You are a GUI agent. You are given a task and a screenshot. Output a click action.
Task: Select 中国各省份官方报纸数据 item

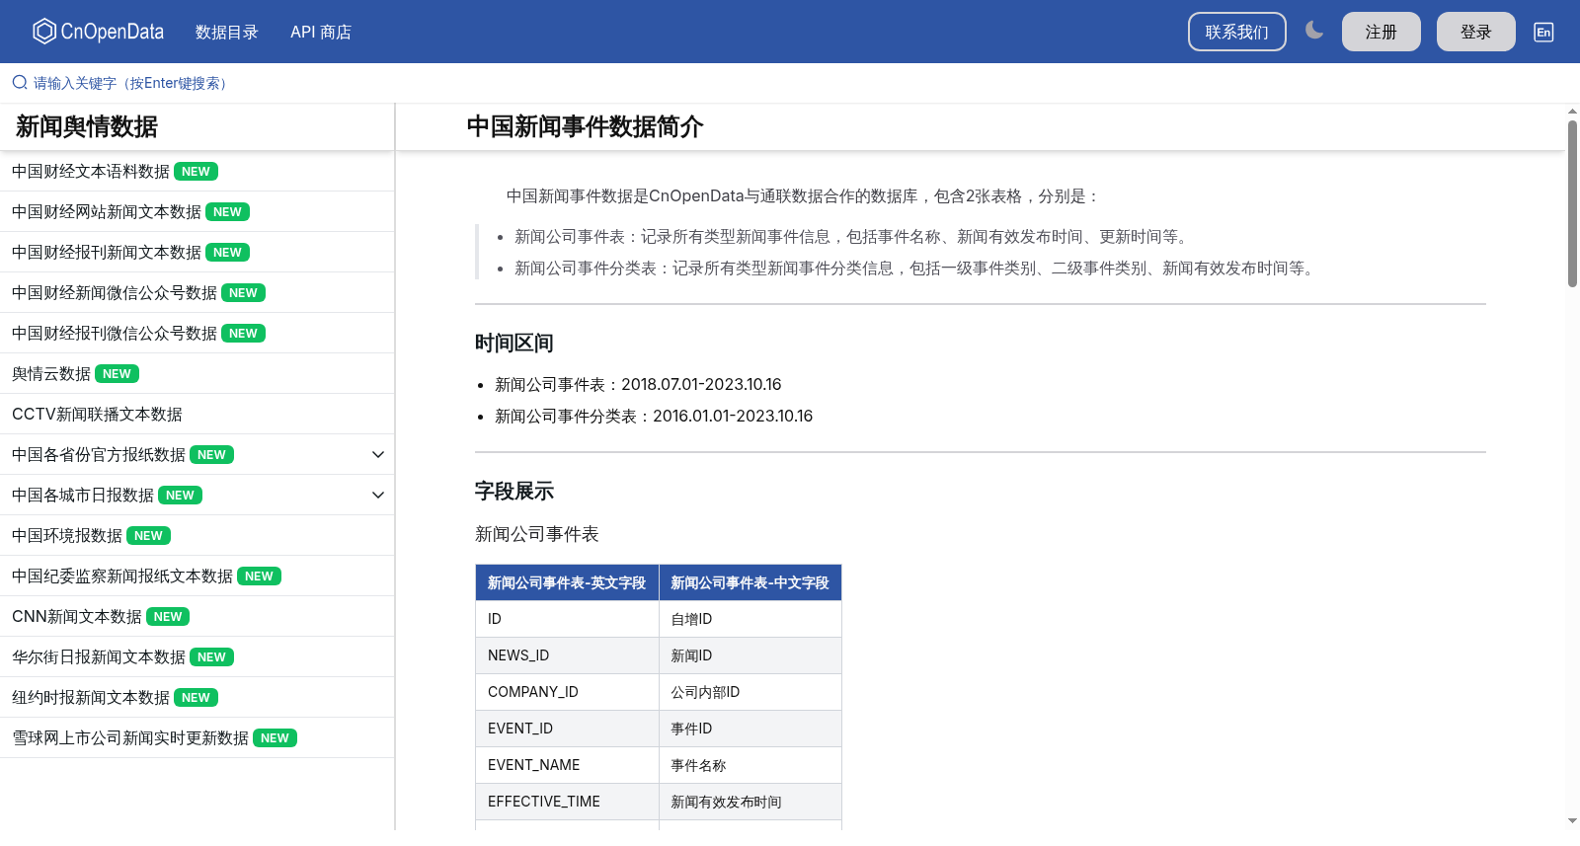point(99,454)
